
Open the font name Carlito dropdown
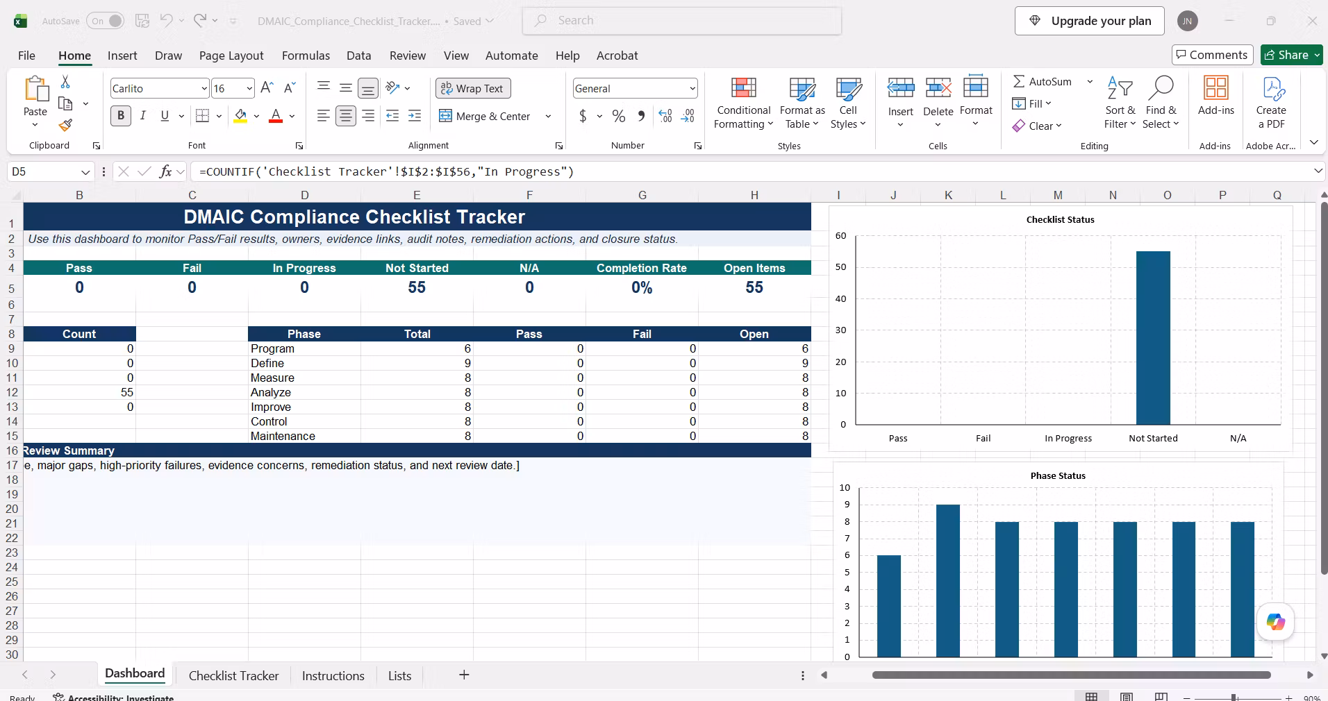(204, 88)
